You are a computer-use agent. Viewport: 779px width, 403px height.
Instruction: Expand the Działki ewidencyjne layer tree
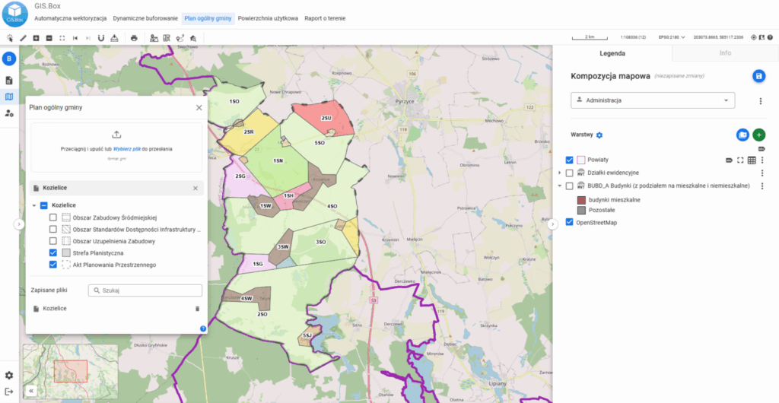pyautogui.click(x=561, y=173)
